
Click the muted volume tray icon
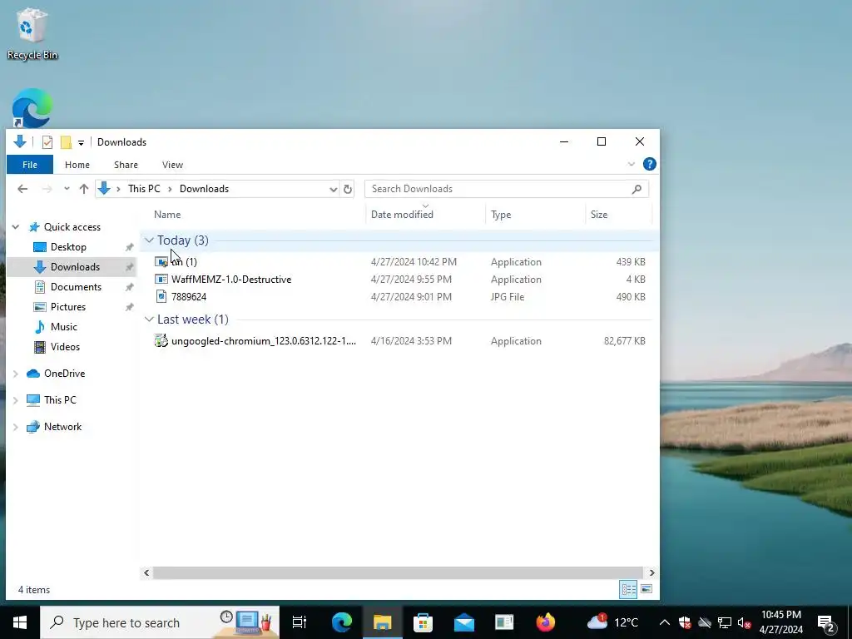click(745, 622)
